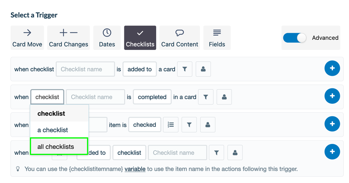This screenshot has width=349, height=183.
Task: Click filter icon in checklist added row
Action: (x=184, y=69)
